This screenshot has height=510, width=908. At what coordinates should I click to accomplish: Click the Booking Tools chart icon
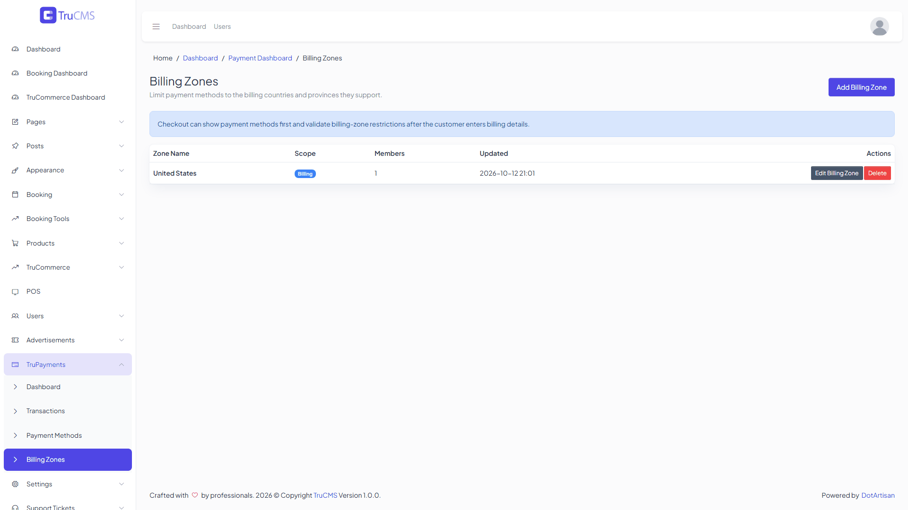[15, 219]
